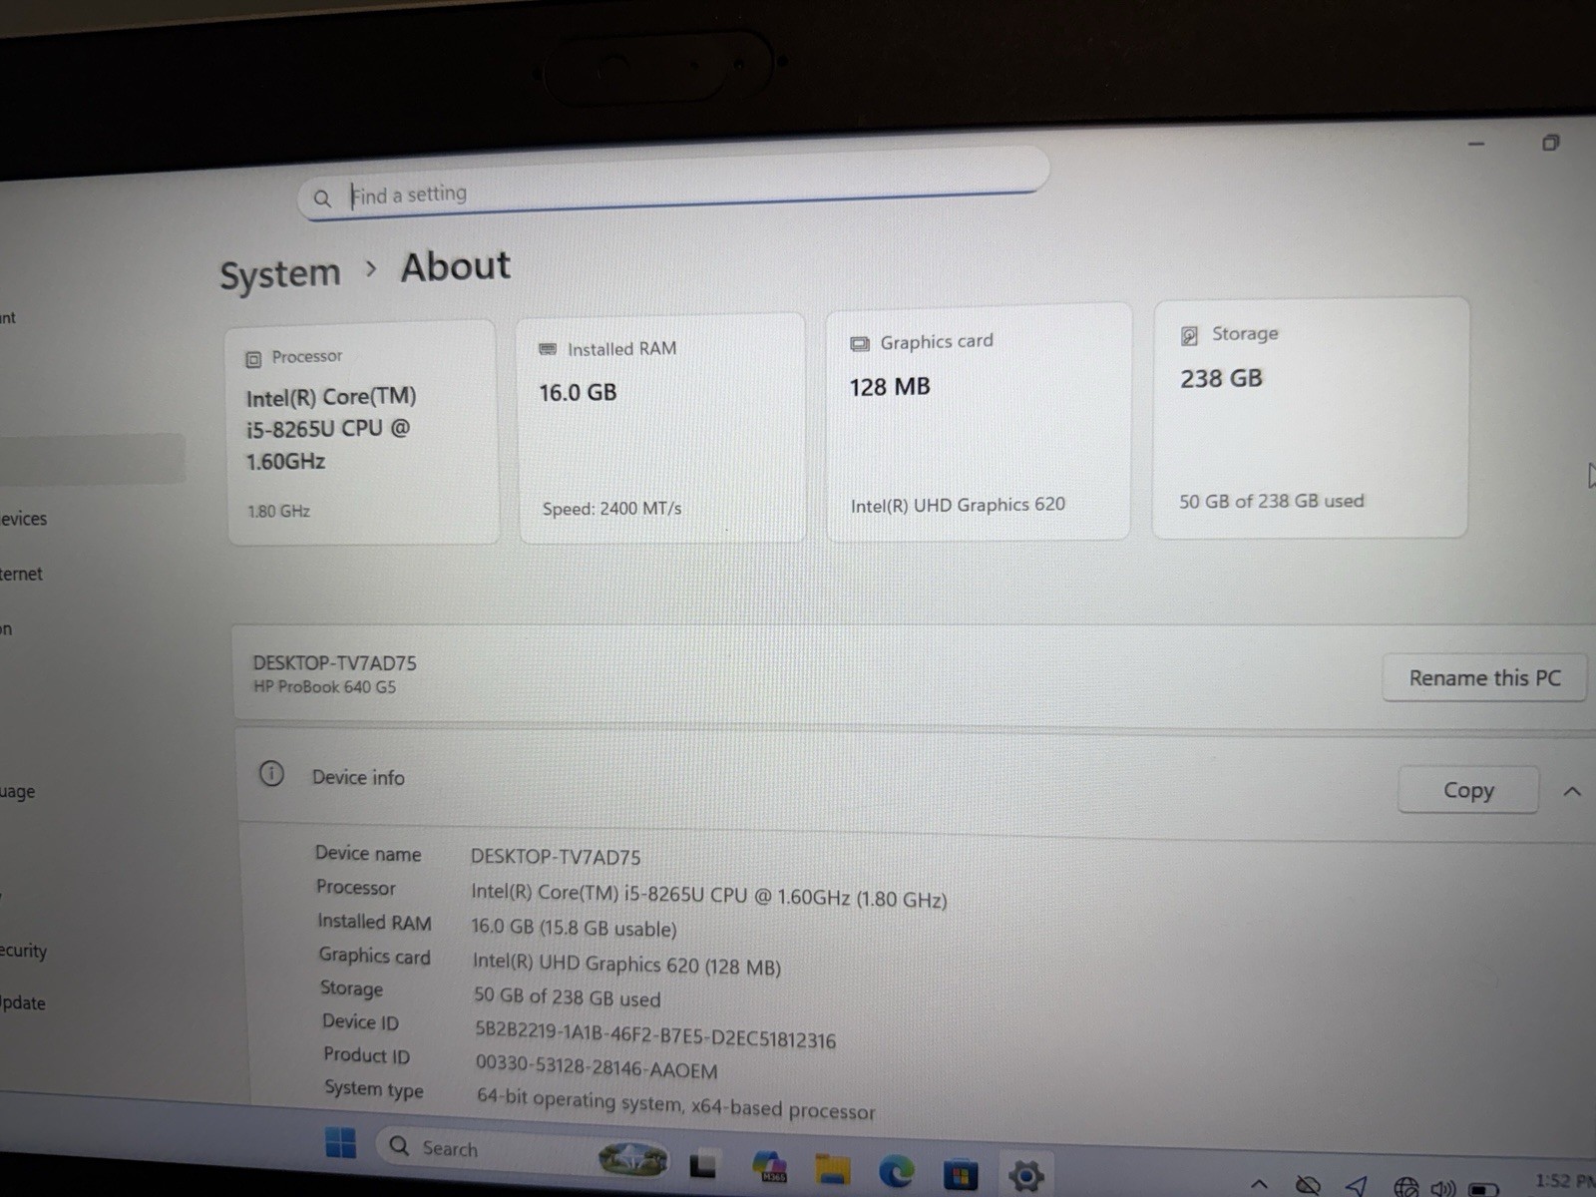Click the Graphics card monitor icon
The width and height of the screenshot is (1596, 1197).
[x=860, y=344]
